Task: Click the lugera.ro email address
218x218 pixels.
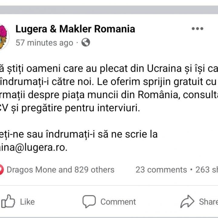Action: coord(34,148)
